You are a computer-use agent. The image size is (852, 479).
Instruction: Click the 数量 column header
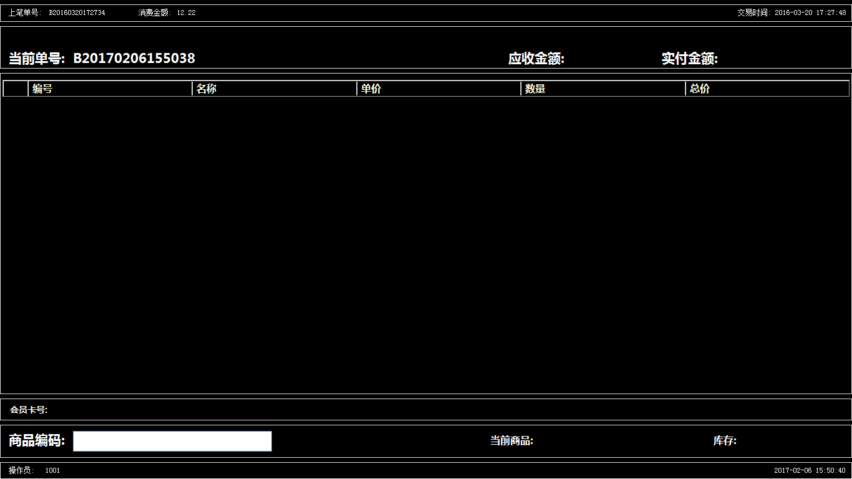(603, 89)
